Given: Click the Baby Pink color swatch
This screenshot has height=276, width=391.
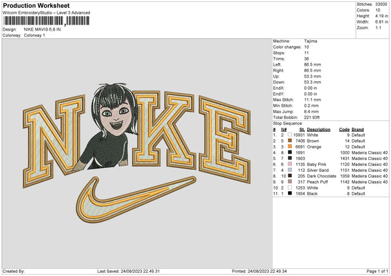Looking at the screenshot, I should (289, 163).
